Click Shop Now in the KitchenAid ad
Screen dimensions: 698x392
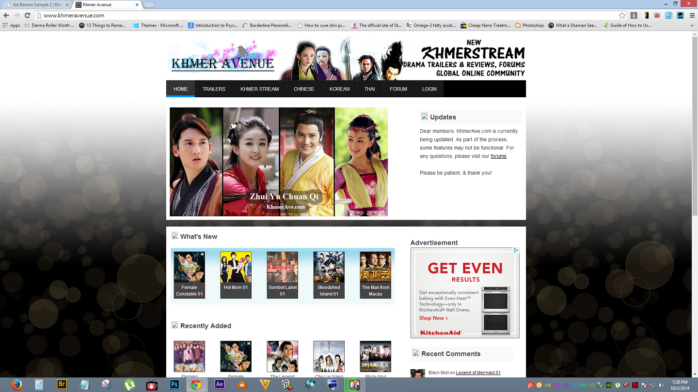[x=433, y=318]
